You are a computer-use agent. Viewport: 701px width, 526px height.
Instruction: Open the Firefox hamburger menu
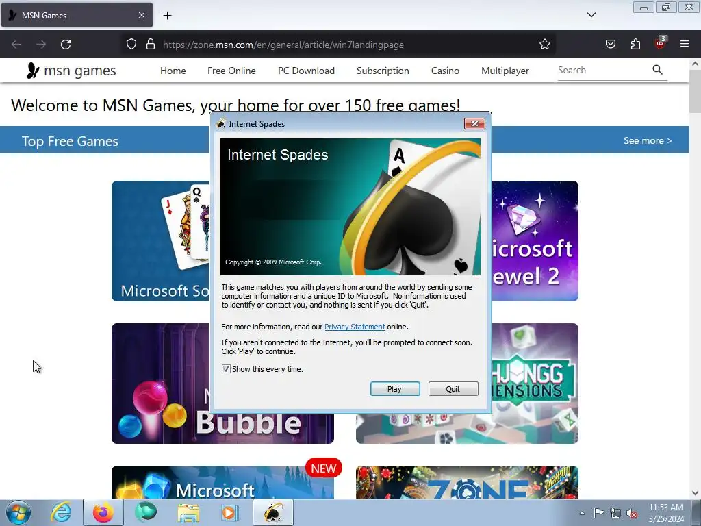685,44
